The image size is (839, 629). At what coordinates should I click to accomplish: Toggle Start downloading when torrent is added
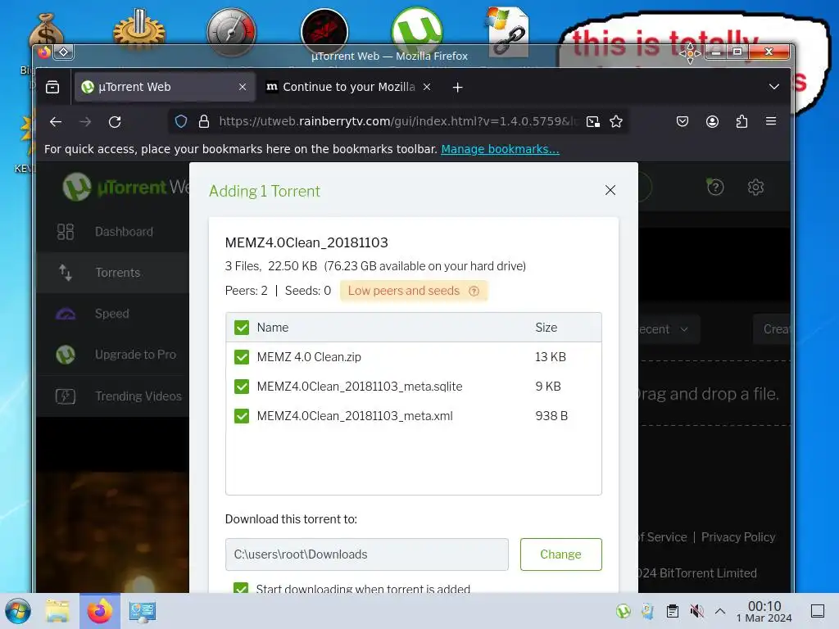pyautogui.click(x=242, y=588)
